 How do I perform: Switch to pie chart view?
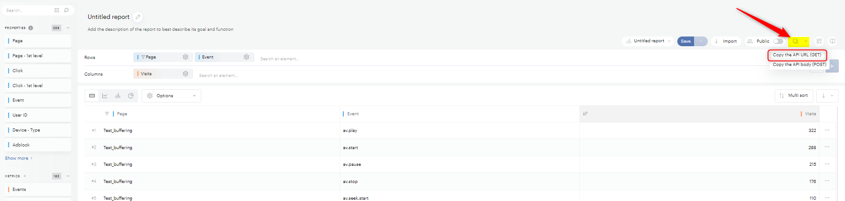click(131, 96)
